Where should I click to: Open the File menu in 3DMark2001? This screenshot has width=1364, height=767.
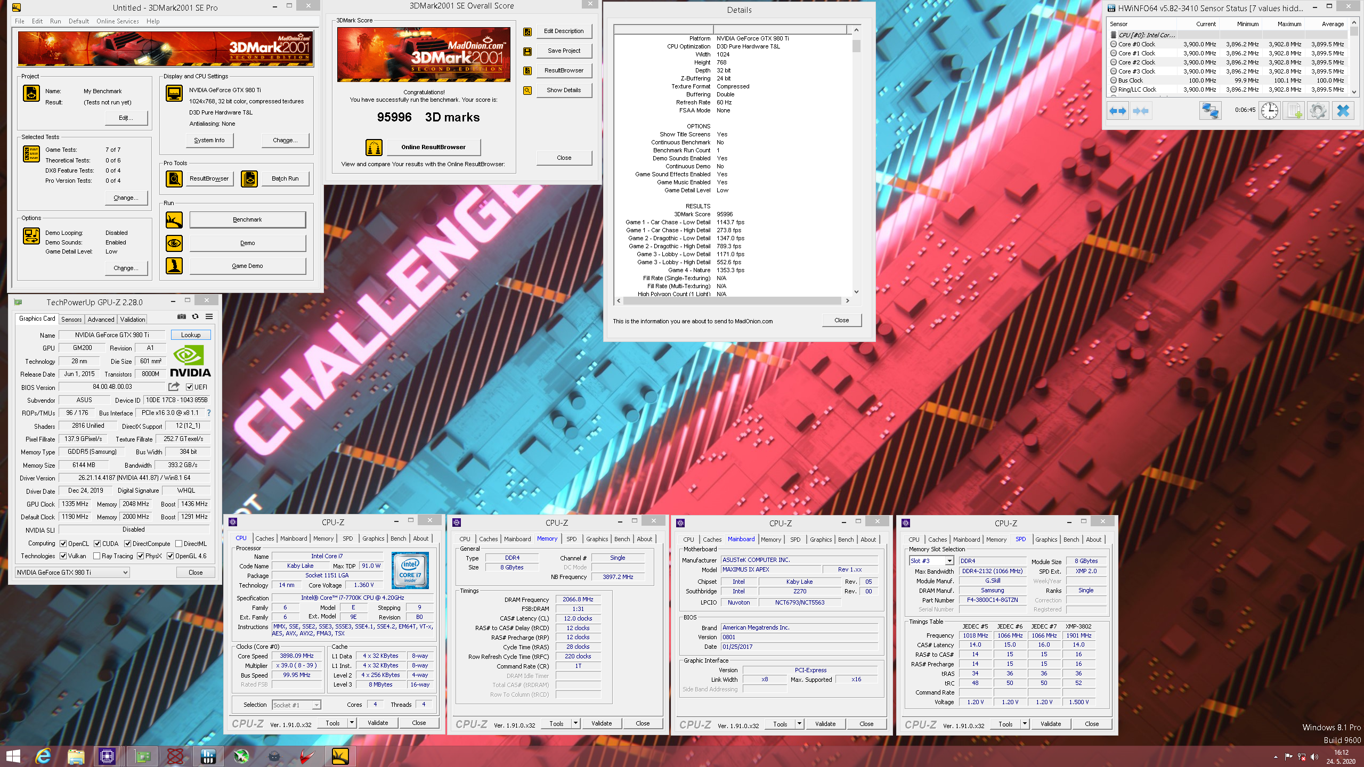20,21
